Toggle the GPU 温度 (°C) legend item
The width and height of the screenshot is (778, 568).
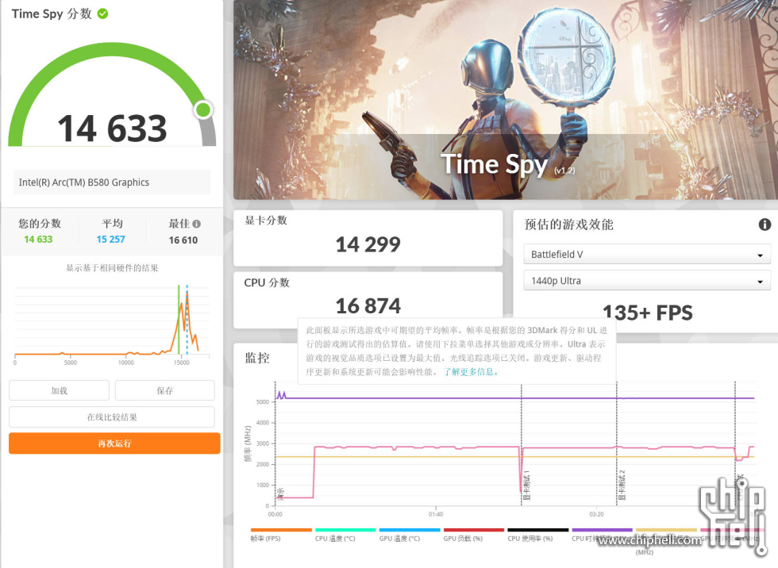[x=410, y=535]
